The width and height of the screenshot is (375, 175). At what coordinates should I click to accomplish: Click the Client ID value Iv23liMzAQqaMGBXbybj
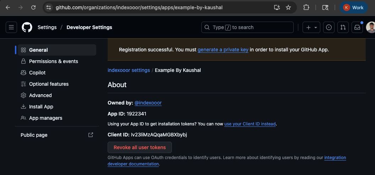(159, 135)
